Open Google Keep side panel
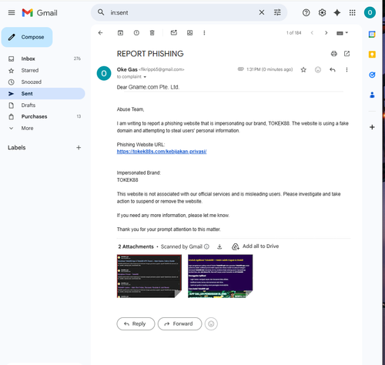The image size is (385, 365). (372, 55)
